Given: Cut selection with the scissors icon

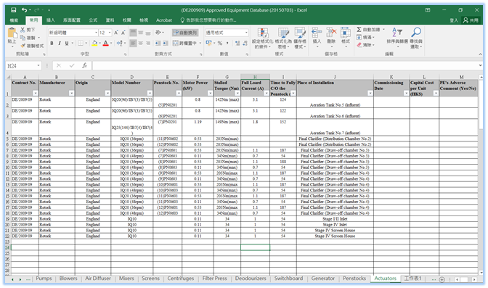Looking at the screenshot, I should 23,30.
